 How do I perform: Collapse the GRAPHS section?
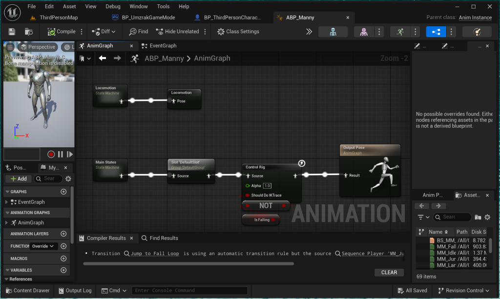(x=7, y=192)
